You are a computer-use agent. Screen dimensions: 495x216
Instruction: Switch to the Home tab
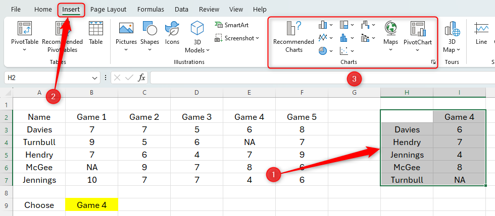pyautogui.click(x=43, y=10)
